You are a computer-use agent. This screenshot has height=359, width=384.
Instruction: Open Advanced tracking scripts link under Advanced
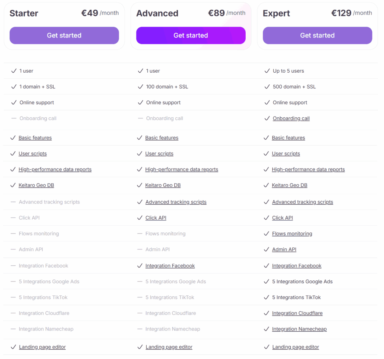(176, 202)
